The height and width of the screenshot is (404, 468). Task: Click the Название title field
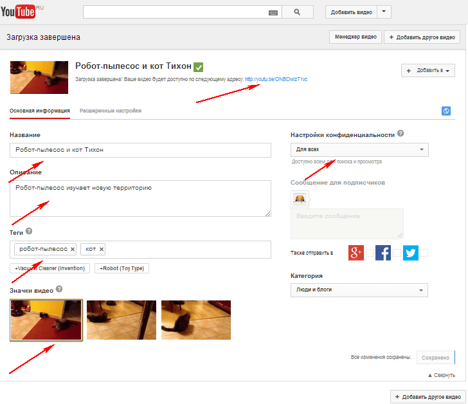(140, 150)
